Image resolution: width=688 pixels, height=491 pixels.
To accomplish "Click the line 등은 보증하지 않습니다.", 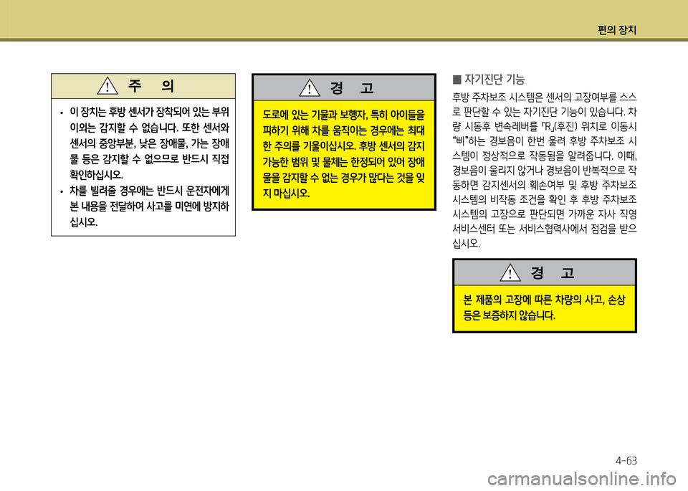I will pos(509,315).
